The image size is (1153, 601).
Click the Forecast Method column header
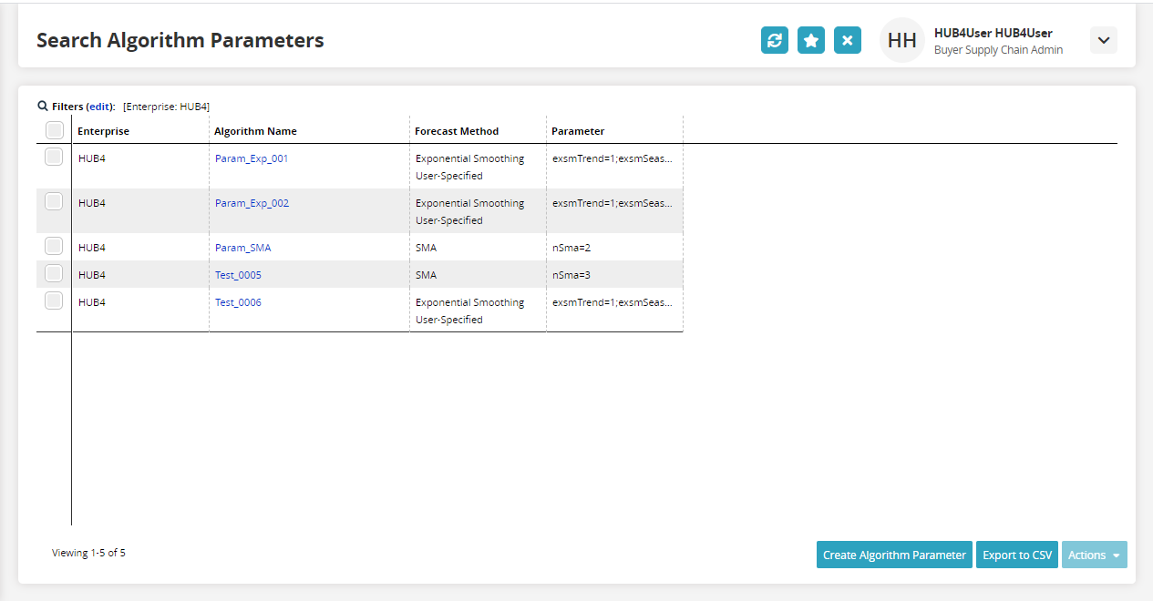(x=457, y=131)
